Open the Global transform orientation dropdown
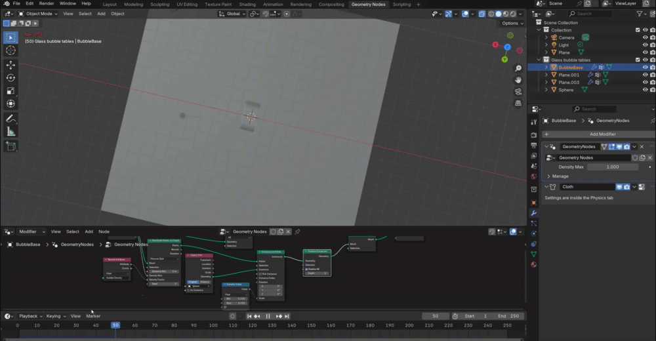Screen dimensions: 656x341 coord(232,14)
